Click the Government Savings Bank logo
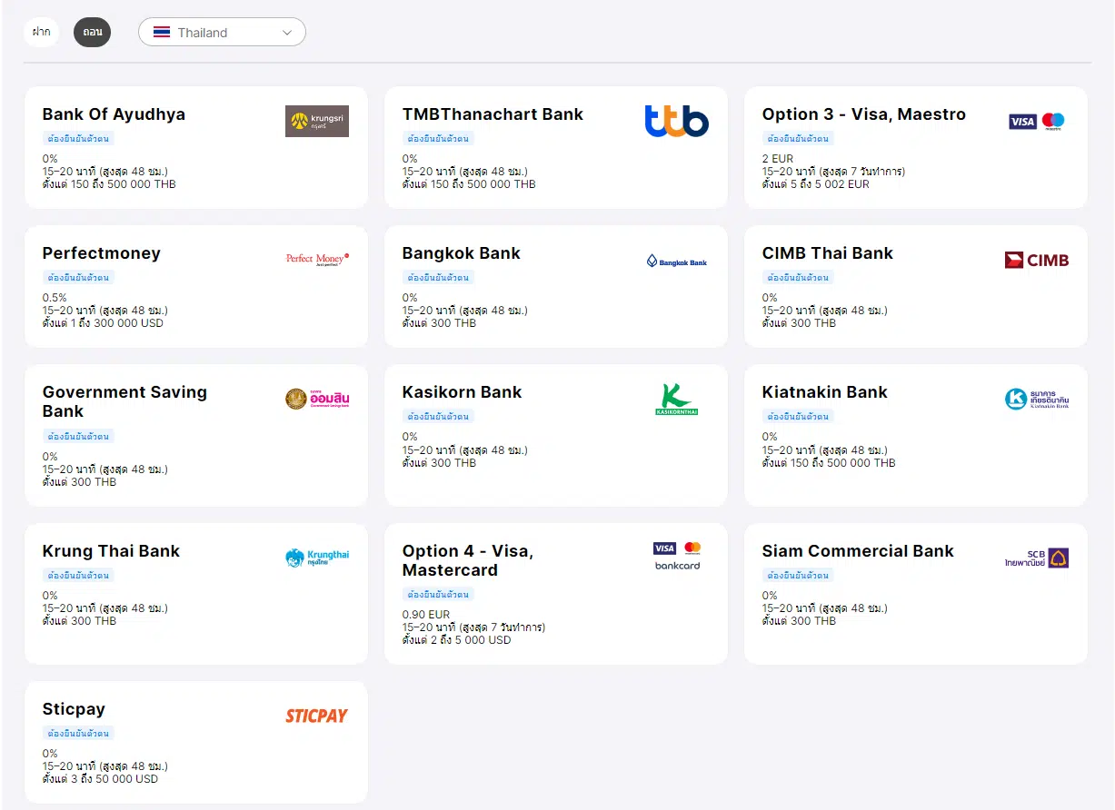1115x810 pixels. (x=317, y=399)
